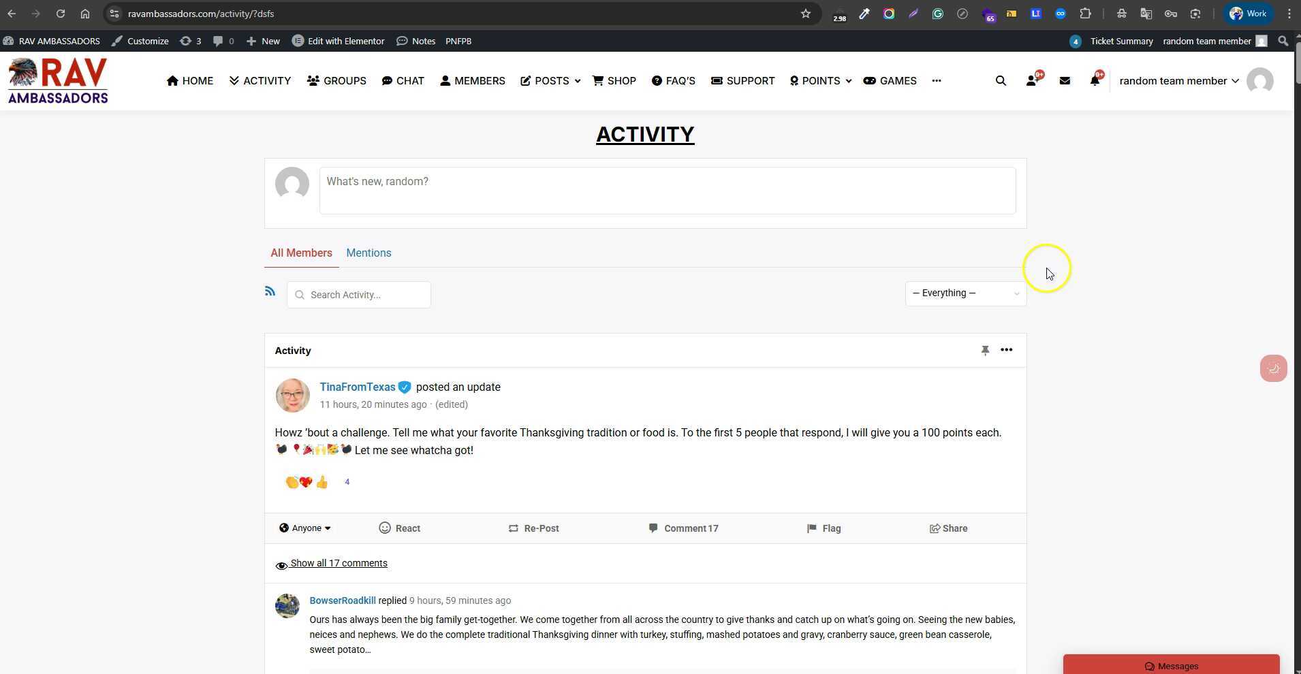Add New content from admin bar
Viewport: 1301px width, 674px height.
click(263, 41)
